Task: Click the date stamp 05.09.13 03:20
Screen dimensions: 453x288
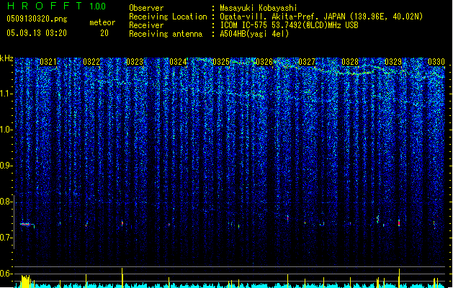Action: point(37,33)
